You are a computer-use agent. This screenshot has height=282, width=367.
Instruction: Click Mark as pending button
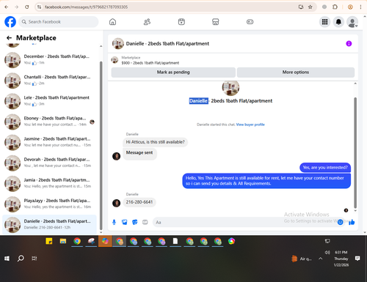[x=173, y=73]
